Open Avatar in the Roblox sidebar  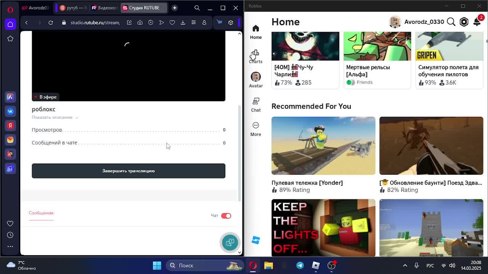(256, 80)
